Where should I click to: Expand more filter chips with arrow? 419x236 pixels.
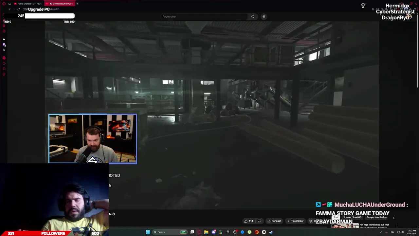tap(393, 218)
